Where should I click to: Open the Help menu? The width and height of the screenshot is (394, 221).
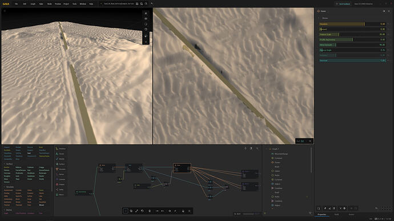(91, 4)
